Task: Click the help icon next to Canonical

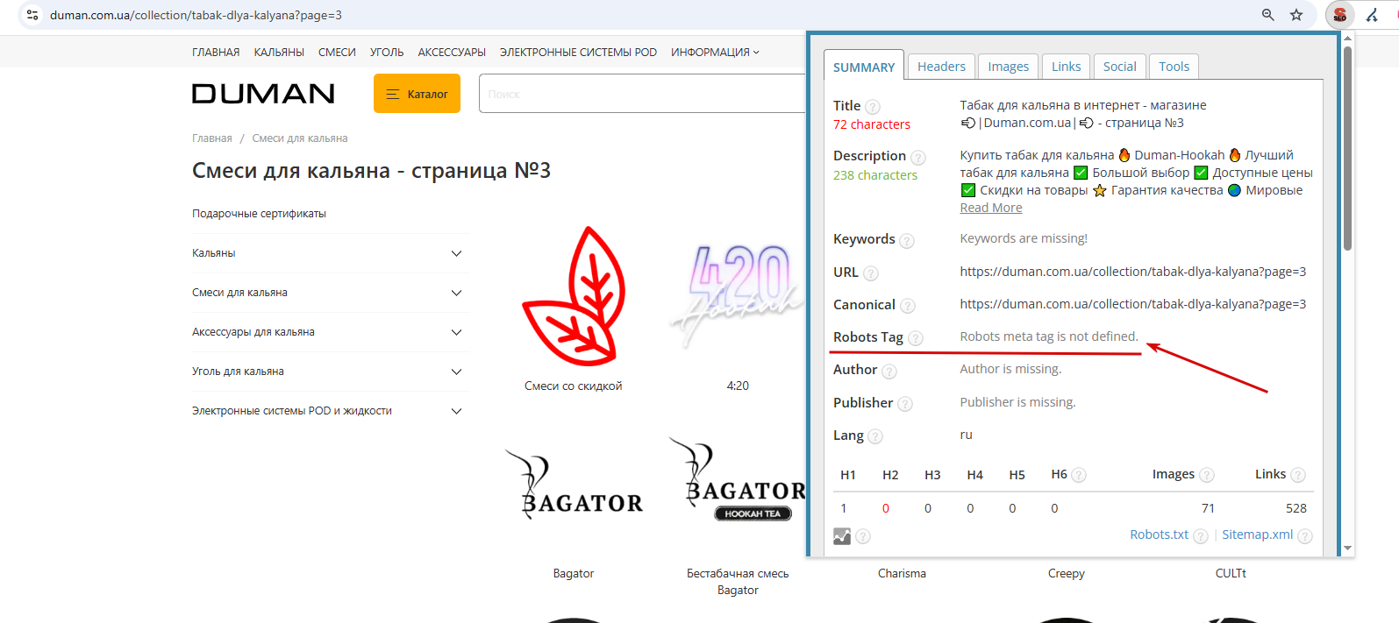Action: coord(908,306)
